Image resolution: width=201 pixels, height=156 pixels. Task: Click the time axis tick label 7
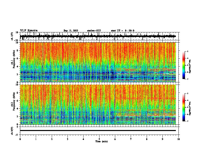(x=131, y=139)
